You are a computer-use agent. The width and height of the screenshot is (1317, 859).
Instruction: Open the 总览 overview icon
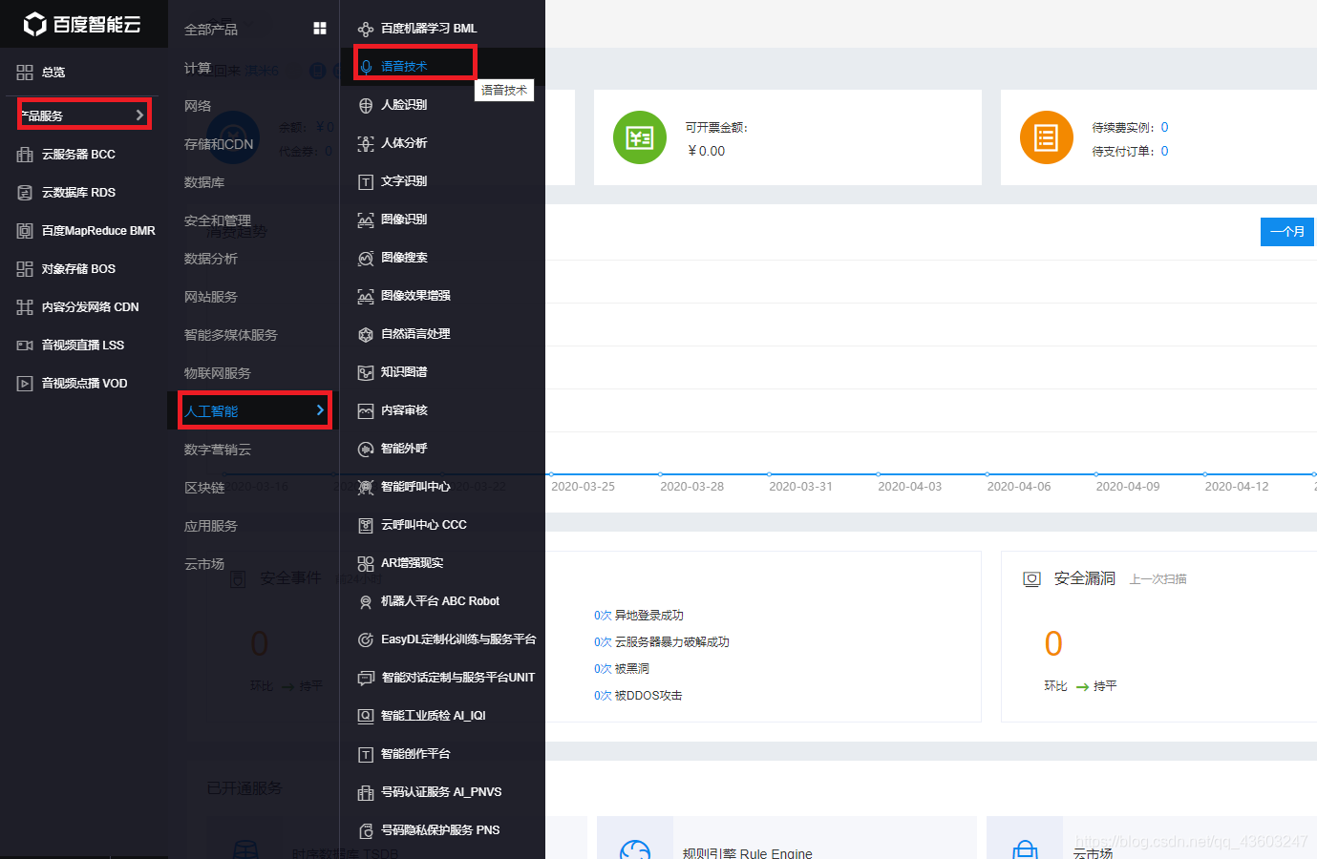(25, 73)
